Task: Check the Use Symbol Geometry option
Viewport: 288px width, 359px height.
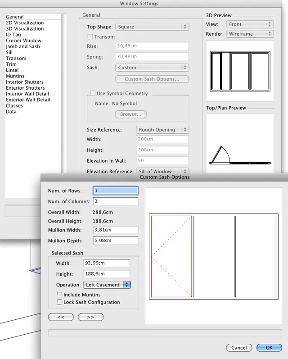Action: pos(93,94)
